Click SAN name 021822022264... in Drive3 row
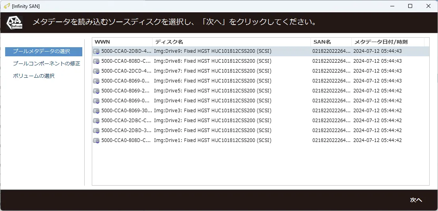This screenshot has height=211, width=438. (x=331, y=111)
